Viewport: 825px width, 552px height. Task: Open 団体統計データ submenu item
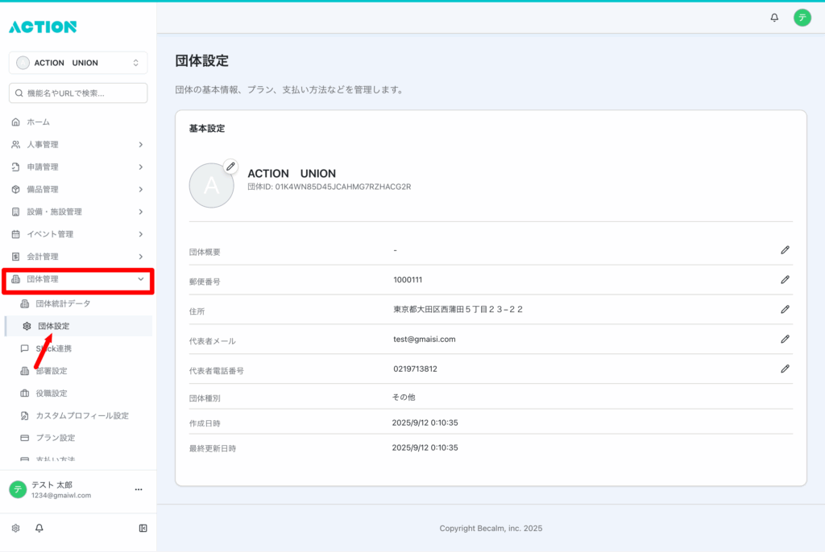(x=63, y=303)
